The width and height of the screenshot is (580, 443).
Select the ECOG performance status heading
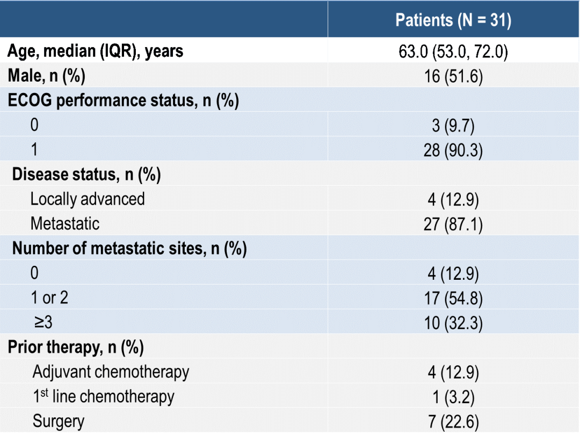123,100
